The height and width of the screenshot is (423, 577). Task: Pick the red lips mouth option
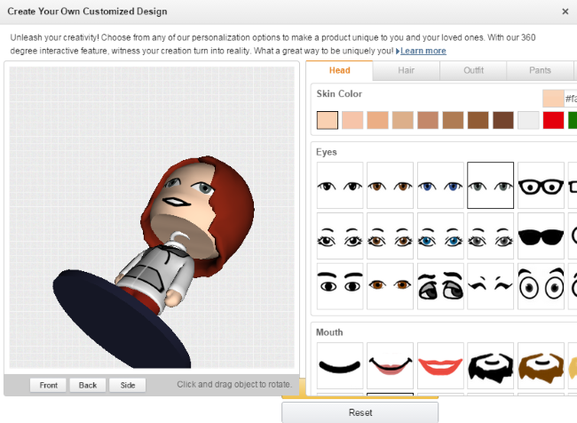tap(440, 365)
